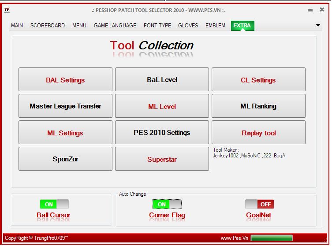Open the Replay tool
The image size is (332, 246).
(x=258, y=133)
